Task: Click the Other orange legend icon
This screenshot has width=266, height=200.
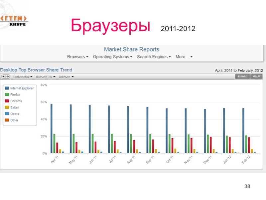Action: coord(7,120)
